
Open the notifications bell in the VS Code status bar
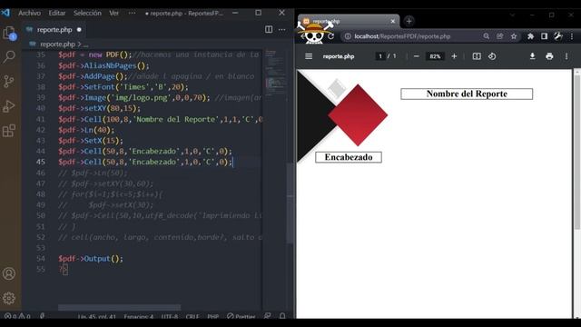[x=282, y=316]
